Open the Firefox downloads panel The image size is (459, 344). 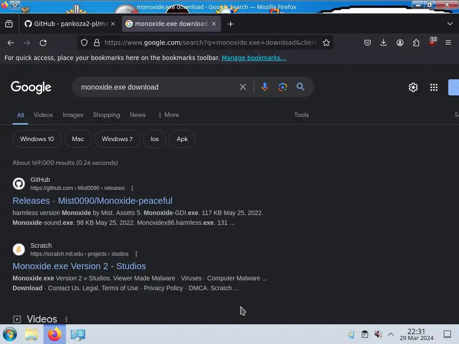click(x=384, y=43)
